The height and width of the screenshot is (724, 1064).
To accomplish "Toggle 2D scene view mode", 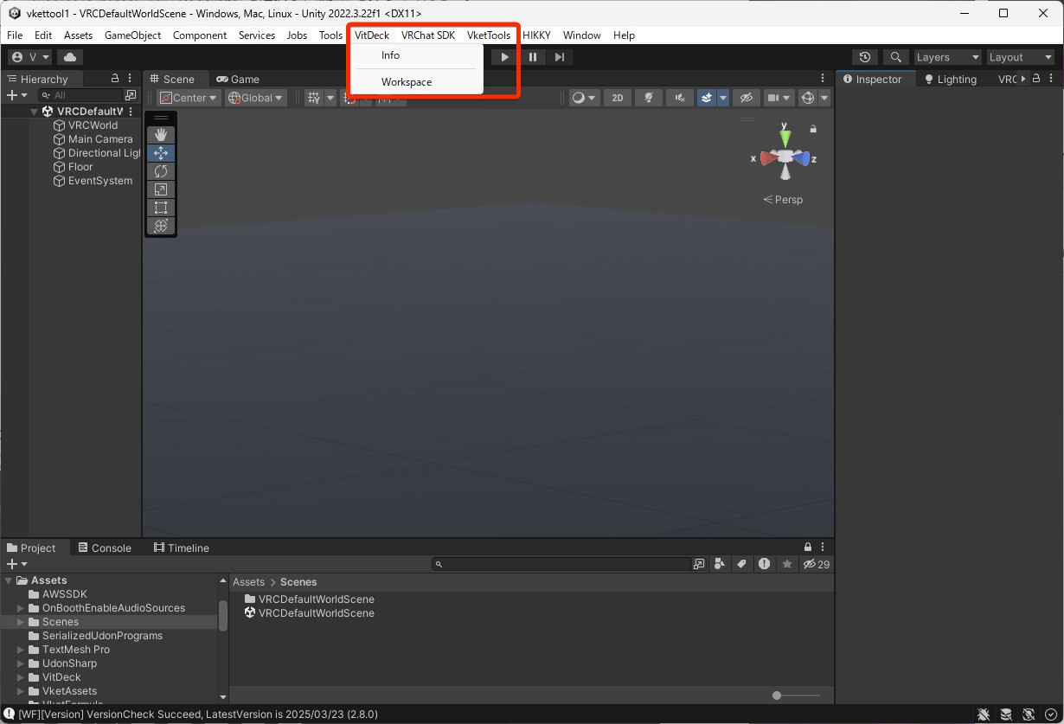I will [x=618, y=98].
